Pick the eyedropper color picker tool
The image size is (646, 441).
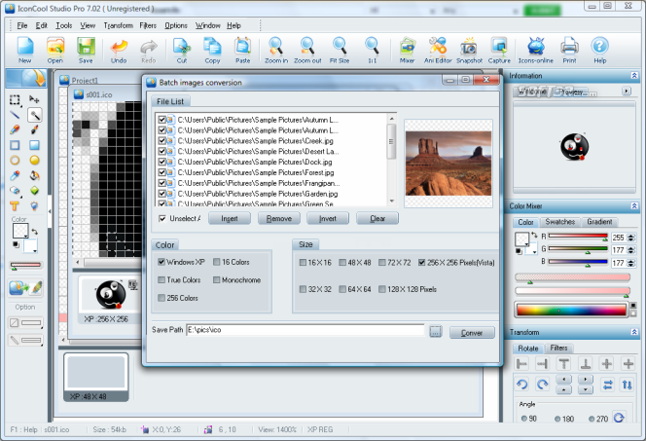point(15,175)
